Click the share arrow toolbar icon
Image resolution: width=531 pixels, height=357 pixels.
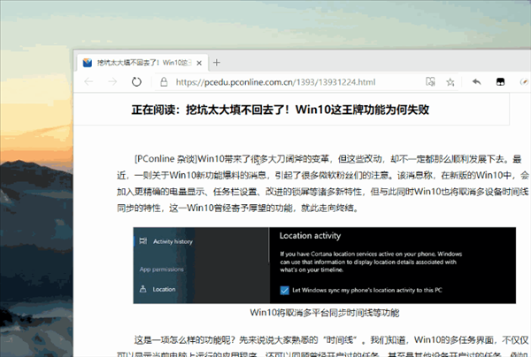pyautogui.click(x=476, y=82)
